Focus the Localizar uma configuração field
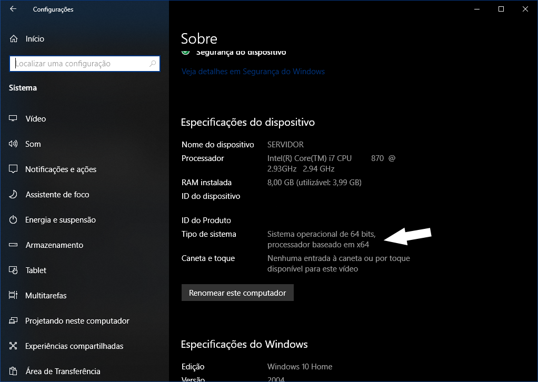This screenshot has width=538, height=382. coord(85,64)
